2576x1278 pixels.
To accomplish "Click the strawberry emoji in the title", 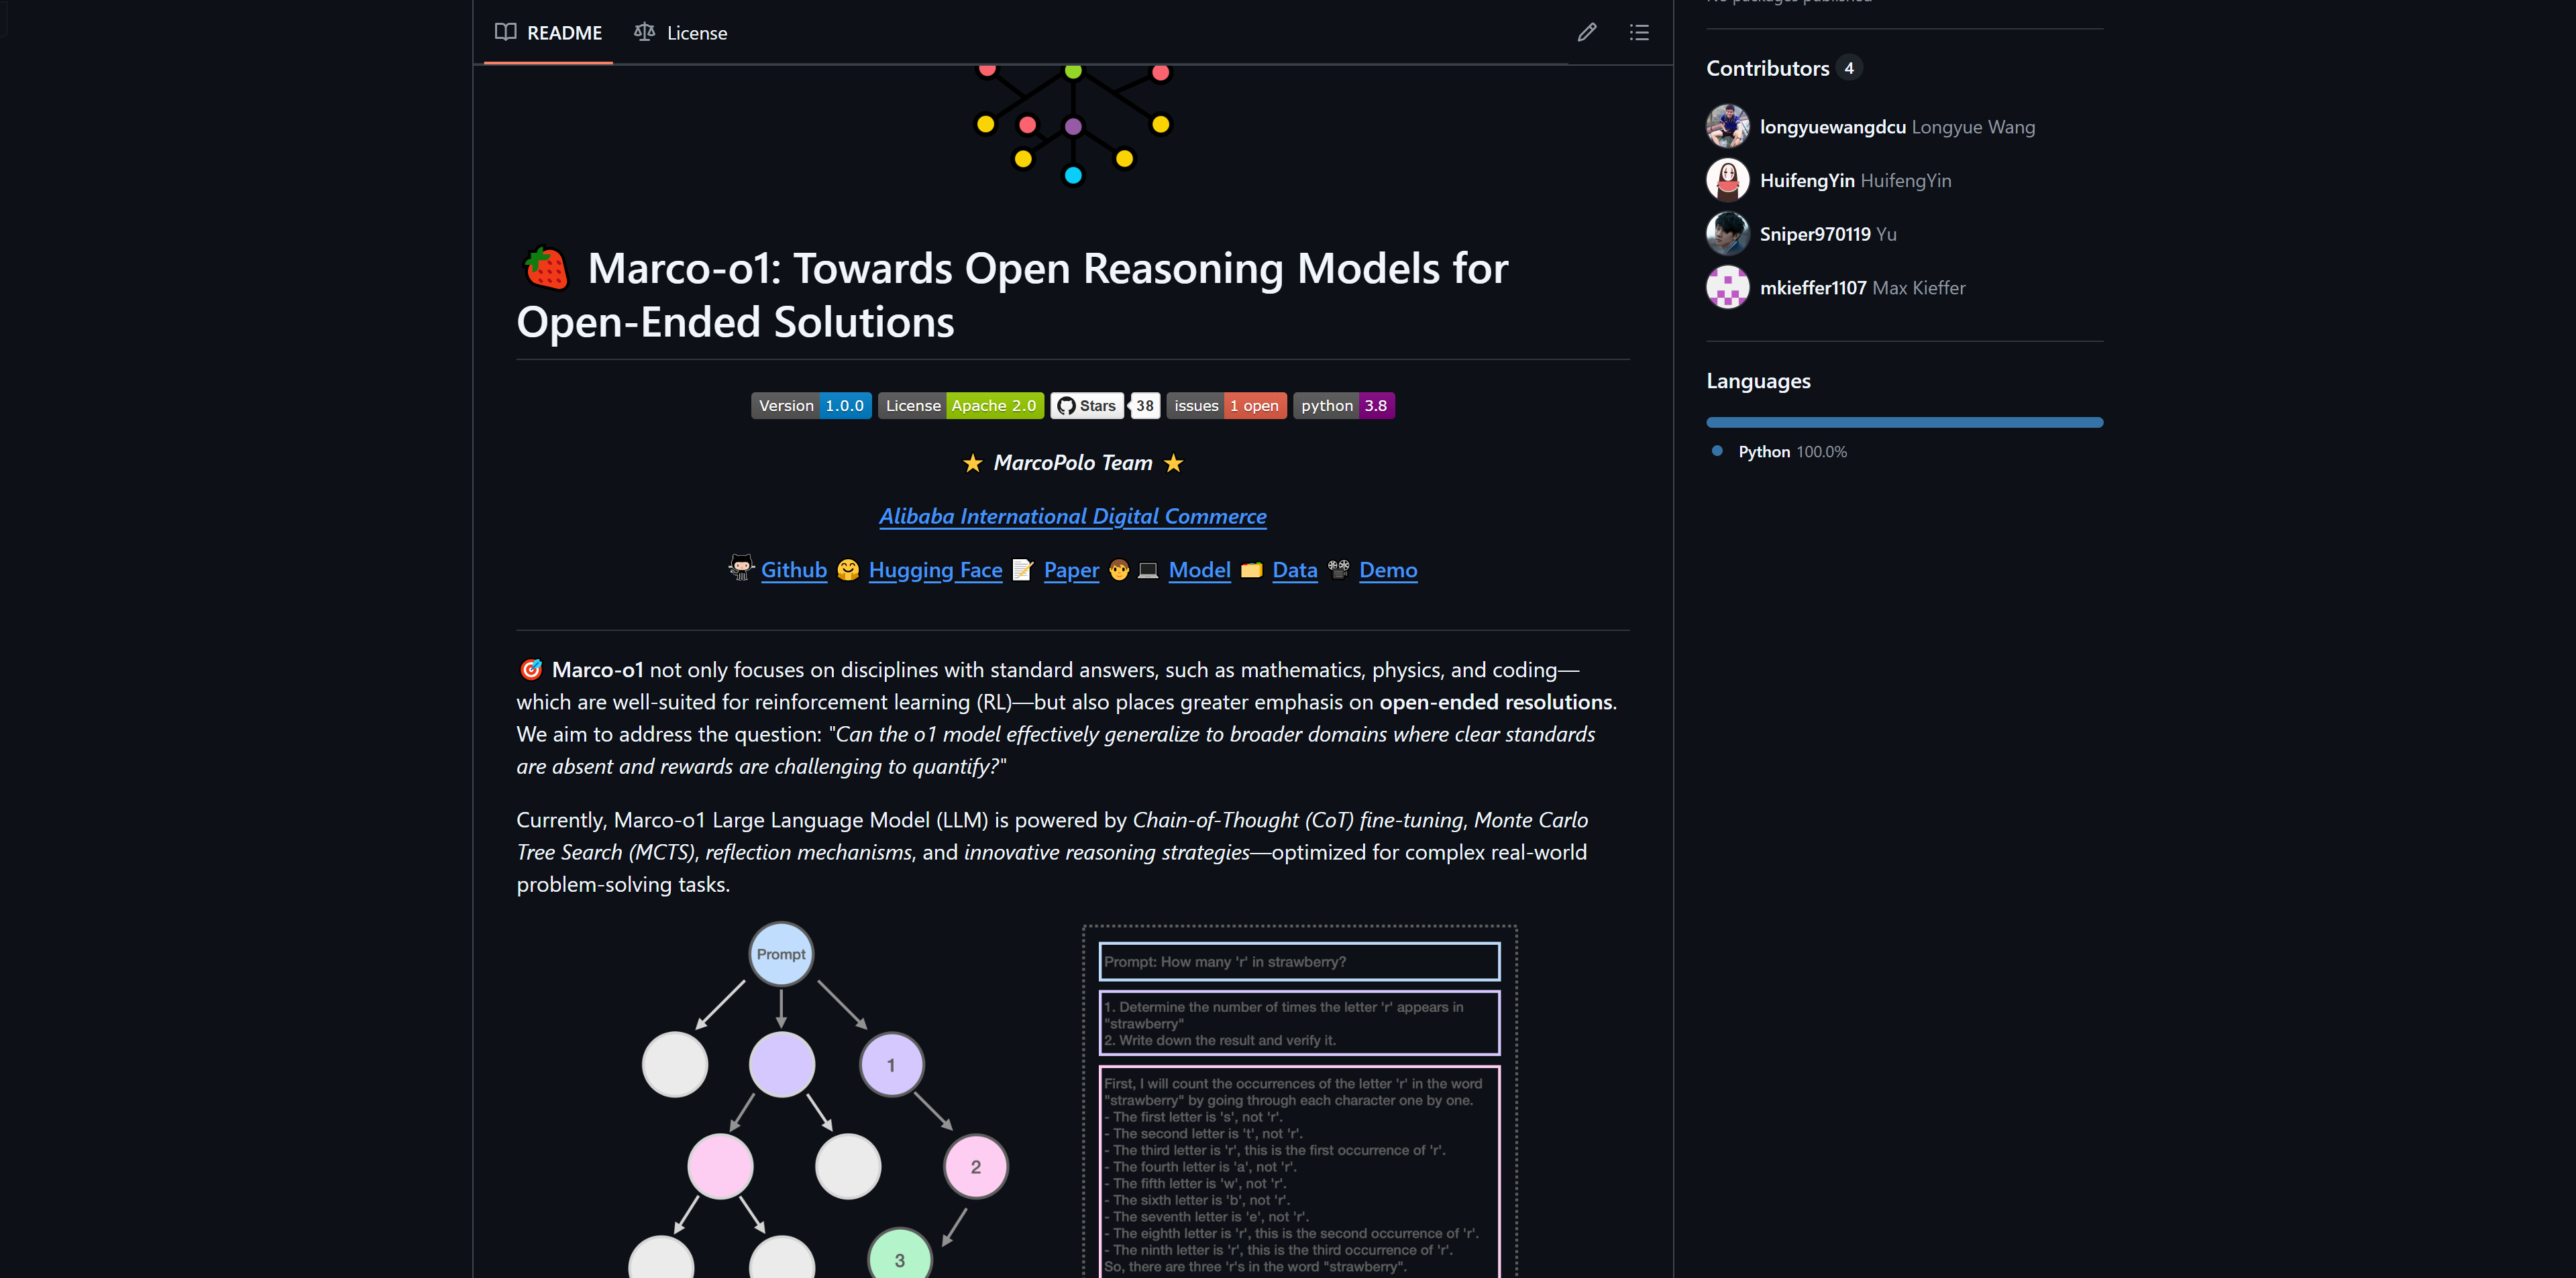I will (546, 268).
